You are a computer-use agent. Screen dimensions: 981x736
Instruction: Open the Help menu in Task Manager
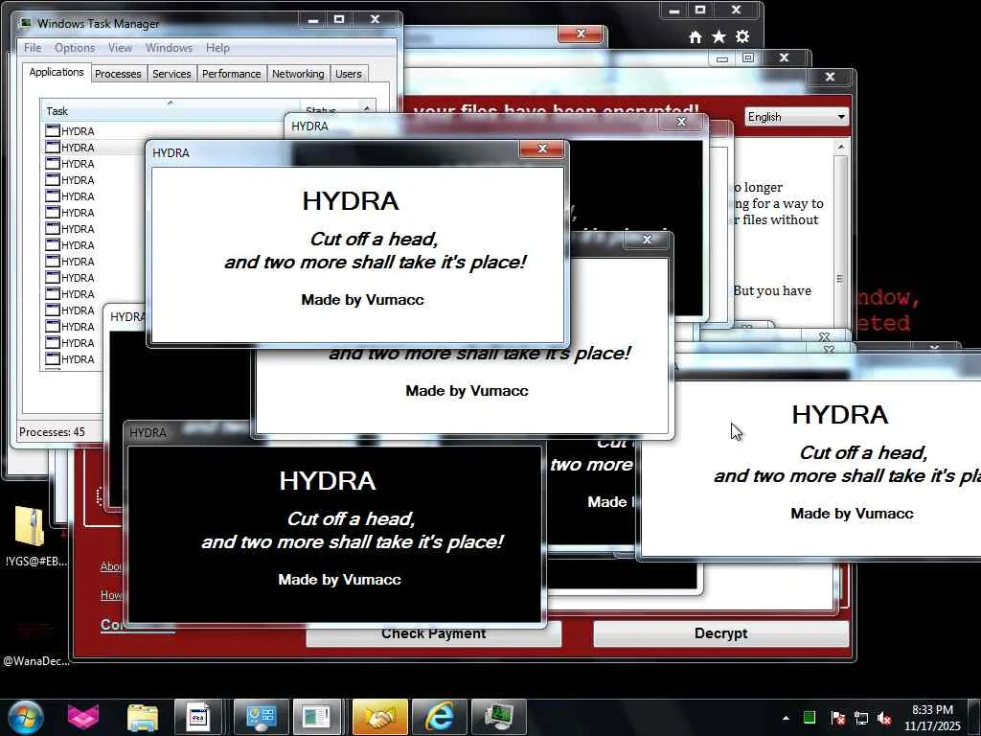[x=217, y=48]
